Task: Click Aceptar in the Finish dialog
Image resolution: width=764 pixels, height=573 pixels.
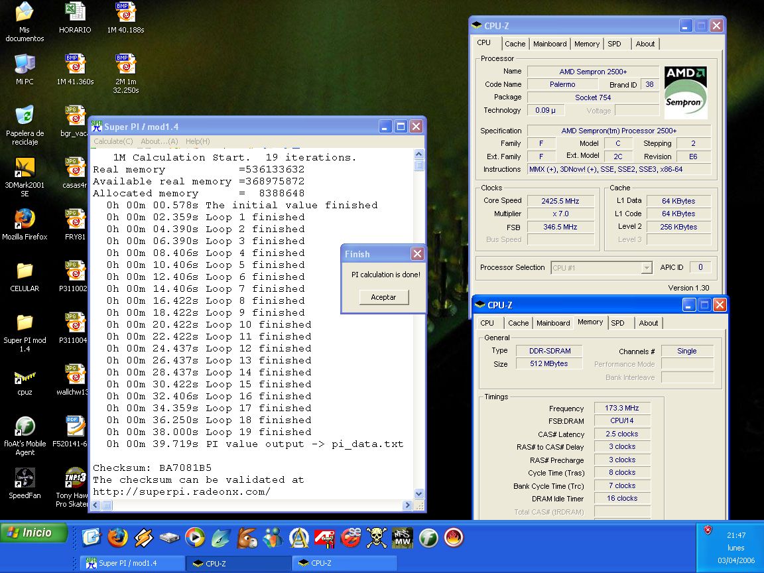Action: tap(384, 297)
